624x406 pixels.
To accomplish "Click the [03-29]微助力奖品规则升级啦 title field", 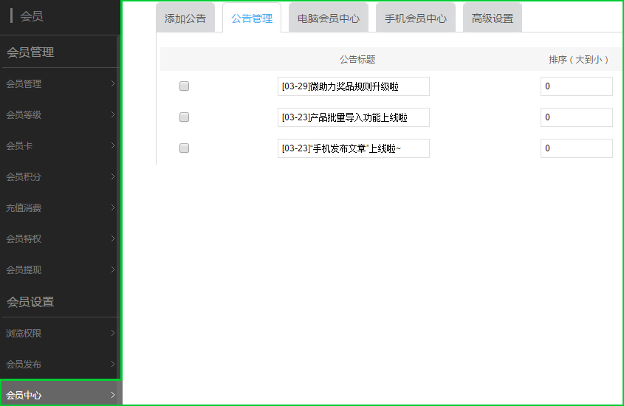I will [353, 86].
